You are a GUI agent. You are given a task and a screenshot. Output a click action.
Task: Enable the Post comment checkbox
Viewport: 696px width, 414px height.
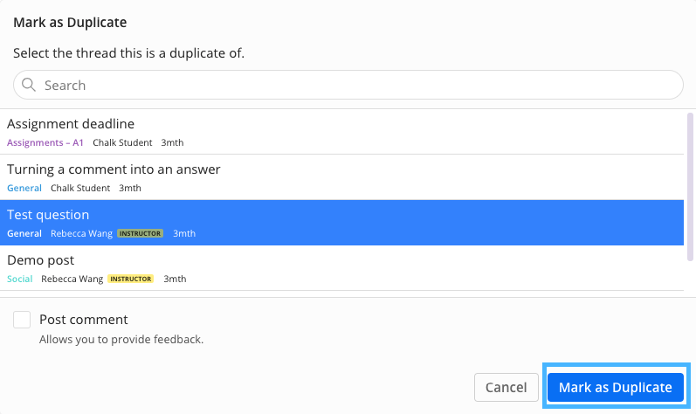click(x=22, y=320)
